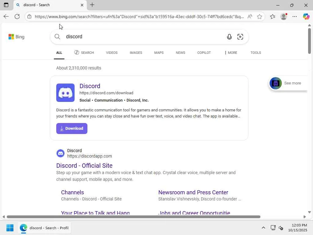313x235 pixels.
Task: Open the Windows Start menu
Action: pos(10,228)
